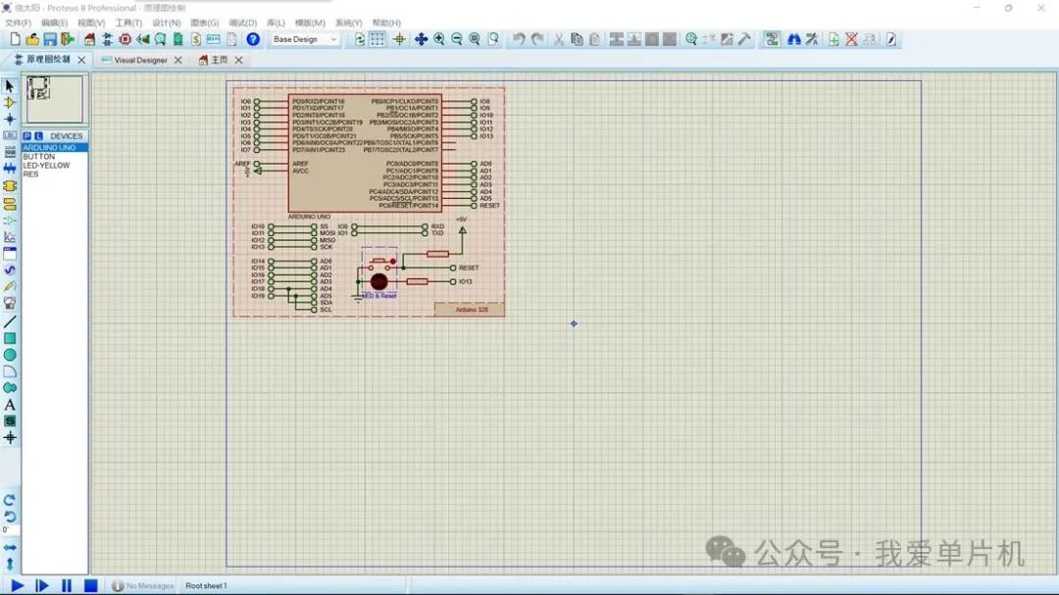
Task: Click the overview preview thumbnail
Action: point(55,99)
